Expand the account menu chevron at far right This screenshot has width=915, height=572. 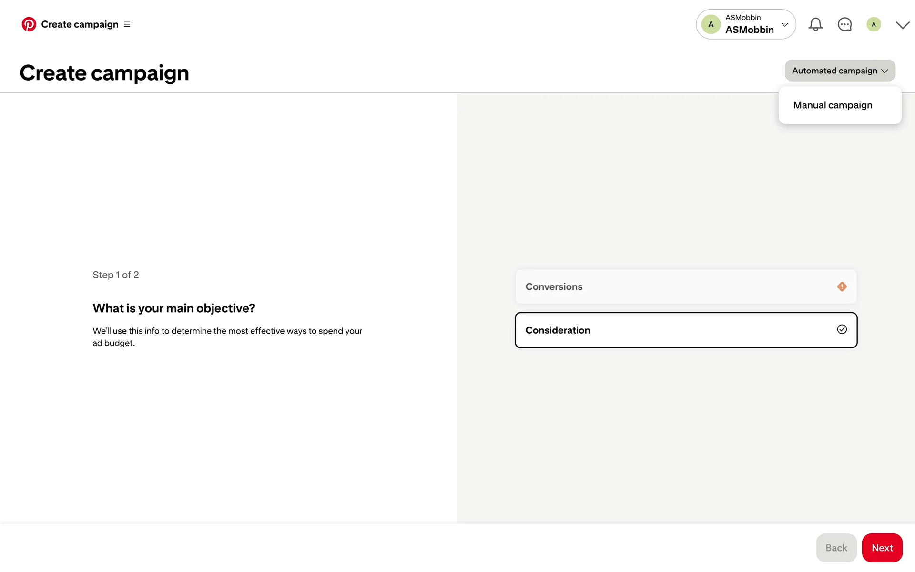[x=902, y=25]
